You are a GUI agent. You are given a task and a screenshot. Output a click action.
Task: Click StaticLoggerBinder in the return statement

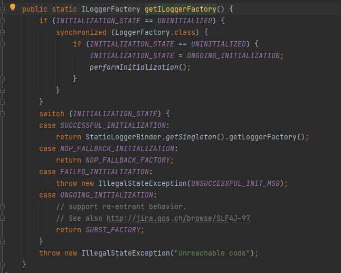[x=124, y=137]
